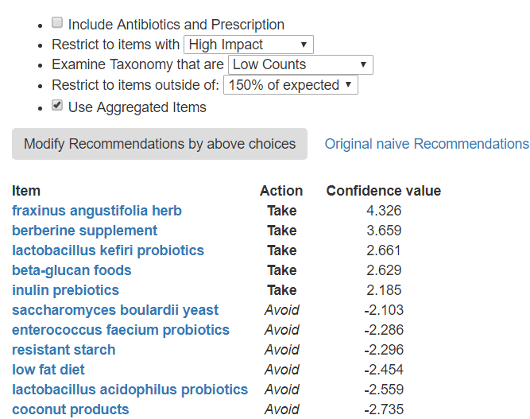Open Original naive Recommendations link
The height and width of the screenshot is (419, 530).
coord(427,144)
